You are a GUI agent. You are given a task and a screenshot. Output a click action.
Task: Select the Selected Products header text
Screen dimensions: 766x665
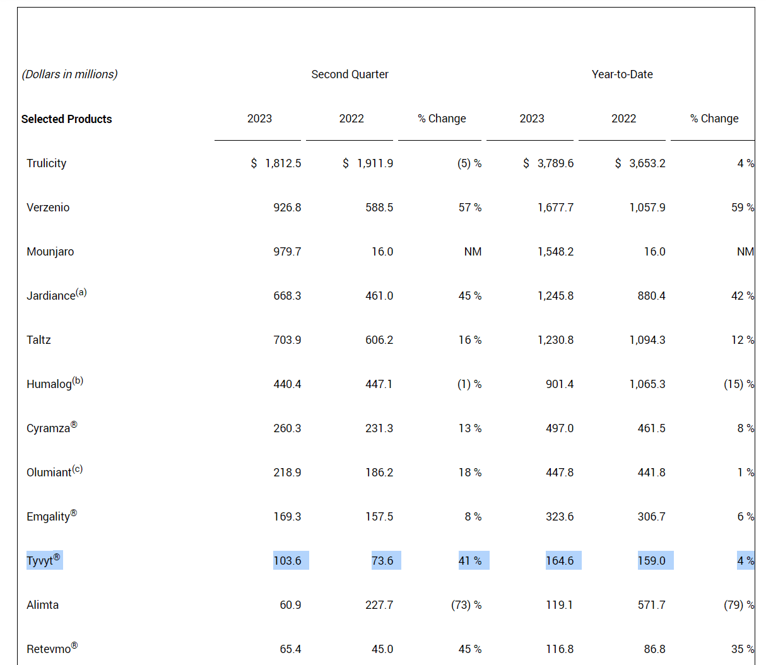pyautogui.click(x=66, y=119)
